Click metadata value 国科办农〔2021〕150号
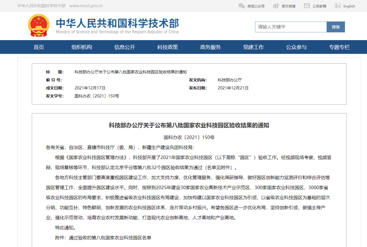 [x=97, y=96]
